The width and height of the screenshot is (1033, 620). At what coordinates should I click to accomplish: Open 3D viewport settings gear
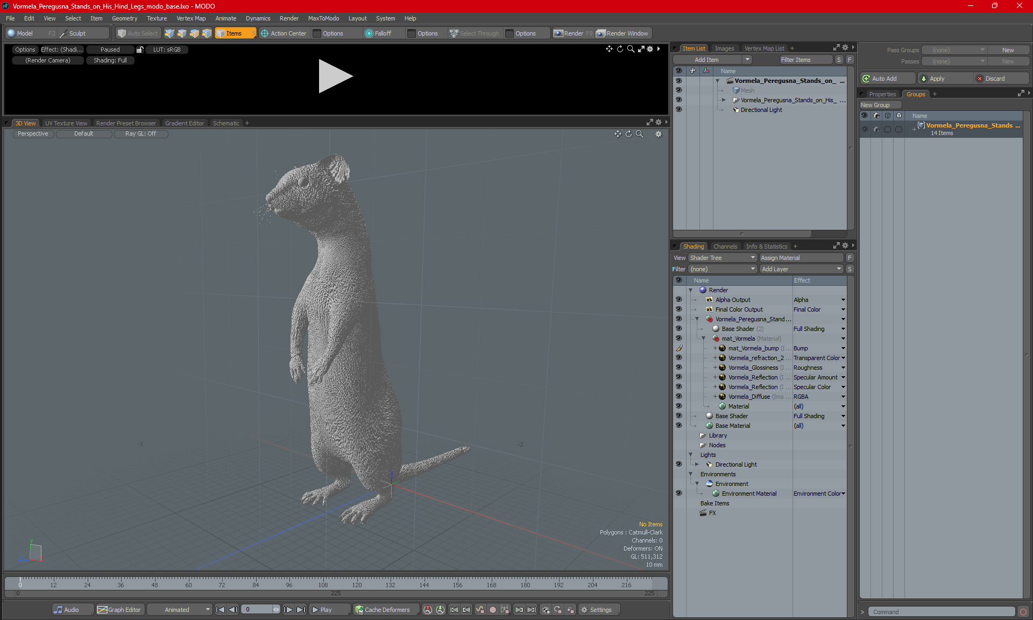coord(659,134)
